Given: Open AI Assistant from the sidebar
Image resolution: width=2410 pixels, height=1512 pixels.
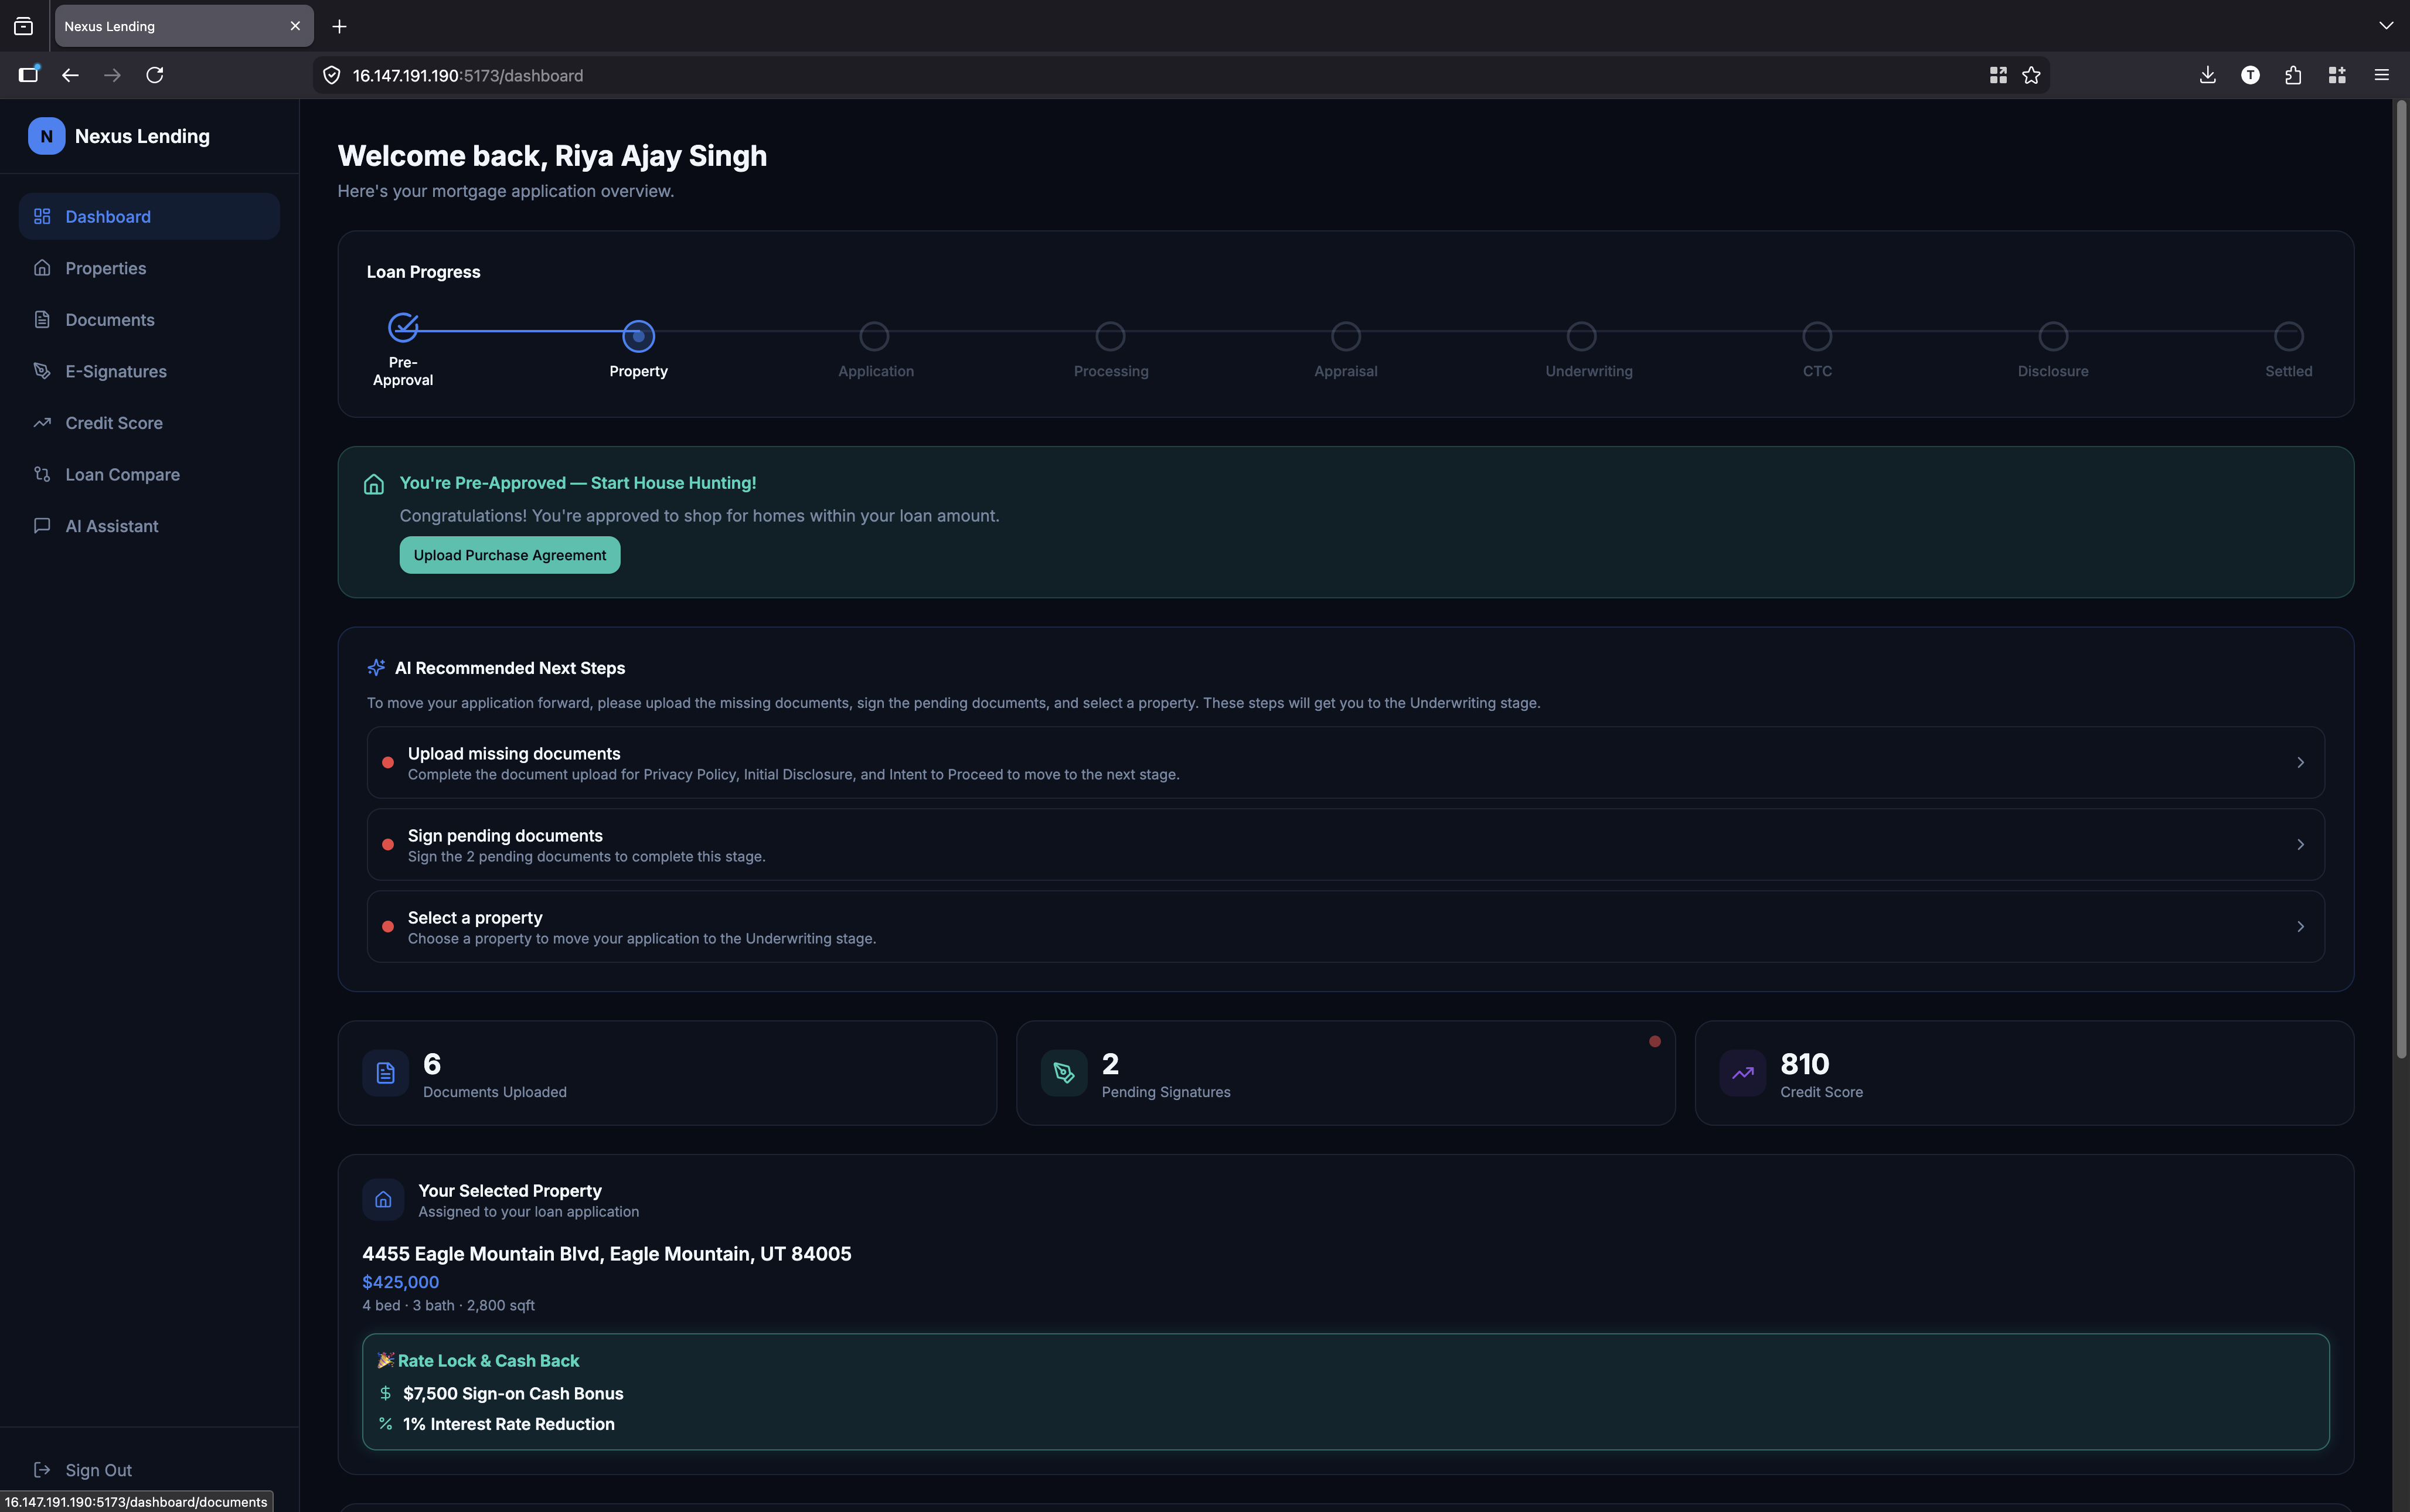Looking at the screenshot, I should [112, 526].
